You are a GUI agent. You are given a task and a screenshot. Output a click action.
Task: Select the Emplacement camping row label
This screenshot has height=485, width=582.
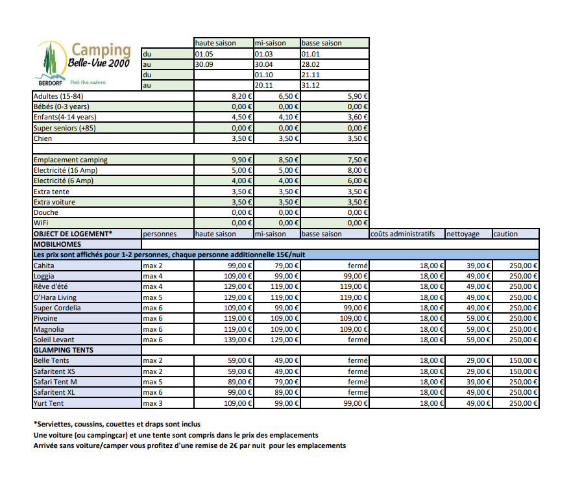click(70, 160)
